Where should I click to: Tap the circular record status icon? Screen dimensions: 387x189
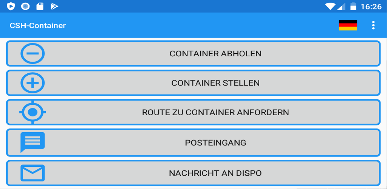pyautogui.click(x=25, y=6)
